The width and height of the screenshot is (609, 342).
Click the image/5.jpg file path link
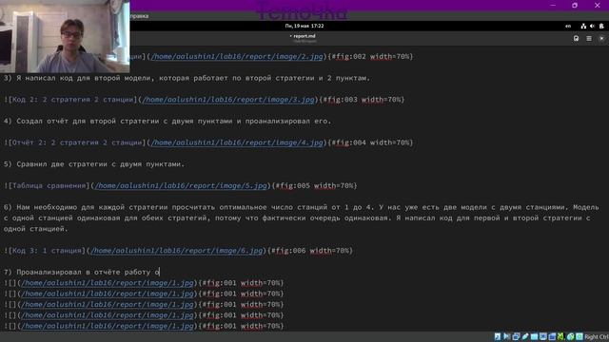181,186
